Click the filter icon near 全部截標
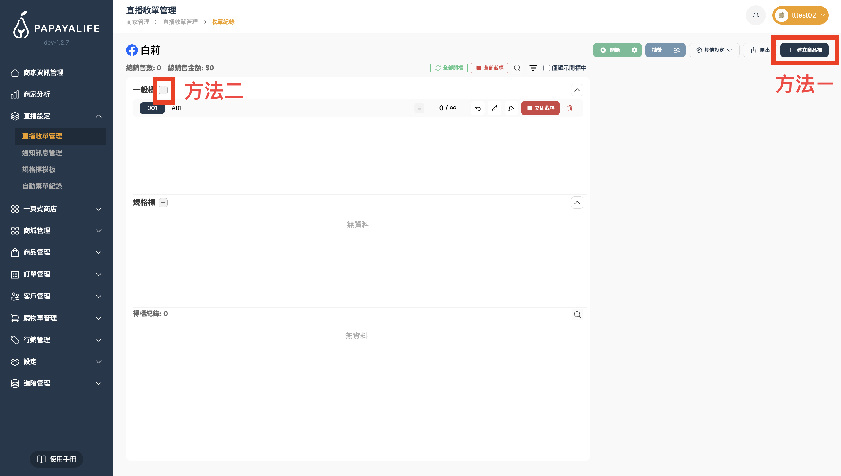 [533, 68]
